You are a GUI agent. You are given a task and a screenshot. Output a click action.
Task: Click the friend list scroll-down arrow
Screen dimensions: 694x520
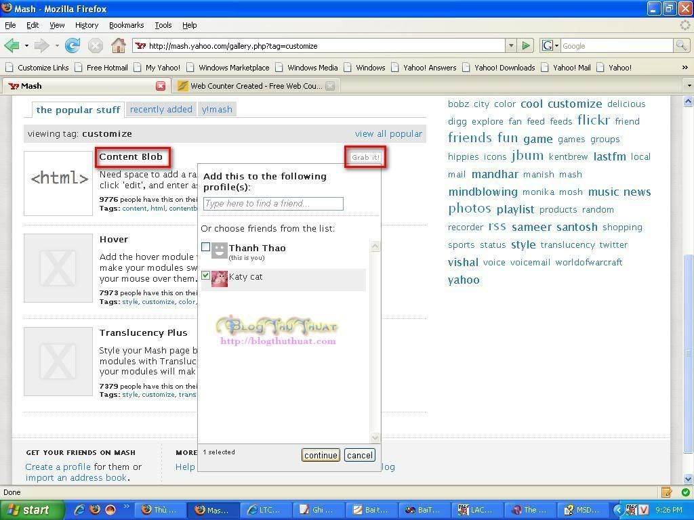(375, 437)
